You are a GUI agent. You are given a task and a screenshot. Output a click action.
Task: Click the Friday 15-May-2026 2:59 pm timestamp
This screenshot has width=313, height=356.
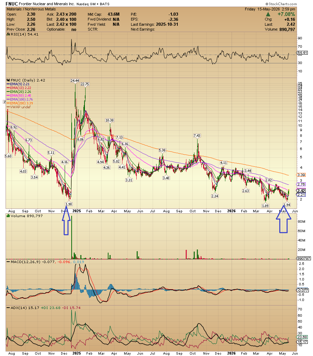[270, 9]
